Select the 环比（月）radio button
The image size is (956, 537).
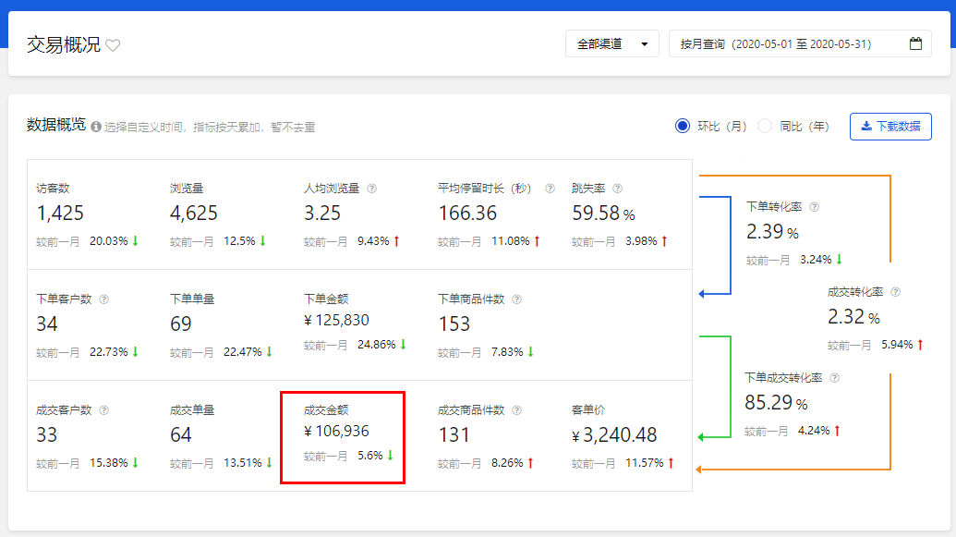tap(683, 127)
